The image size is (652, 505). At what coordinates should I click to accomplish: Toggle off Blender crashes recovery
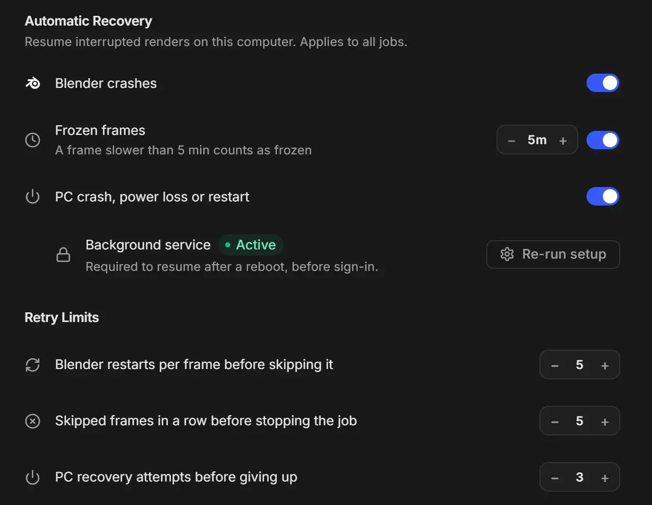click(603, 83)
